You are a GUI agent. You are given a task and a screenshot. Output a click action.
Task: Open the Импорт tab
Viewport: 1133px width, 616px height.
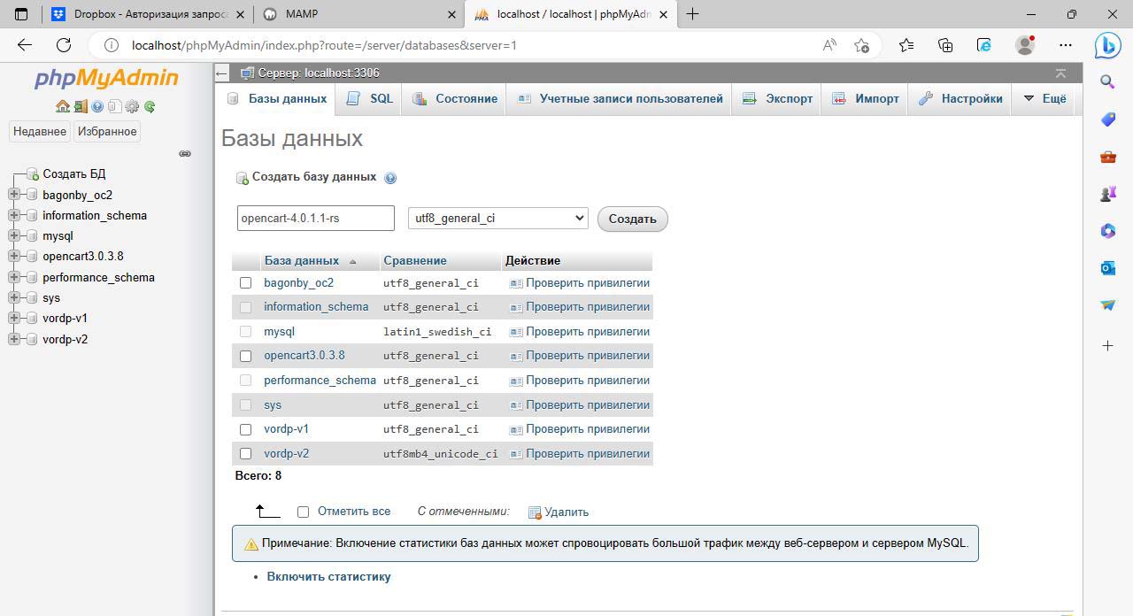866,99
